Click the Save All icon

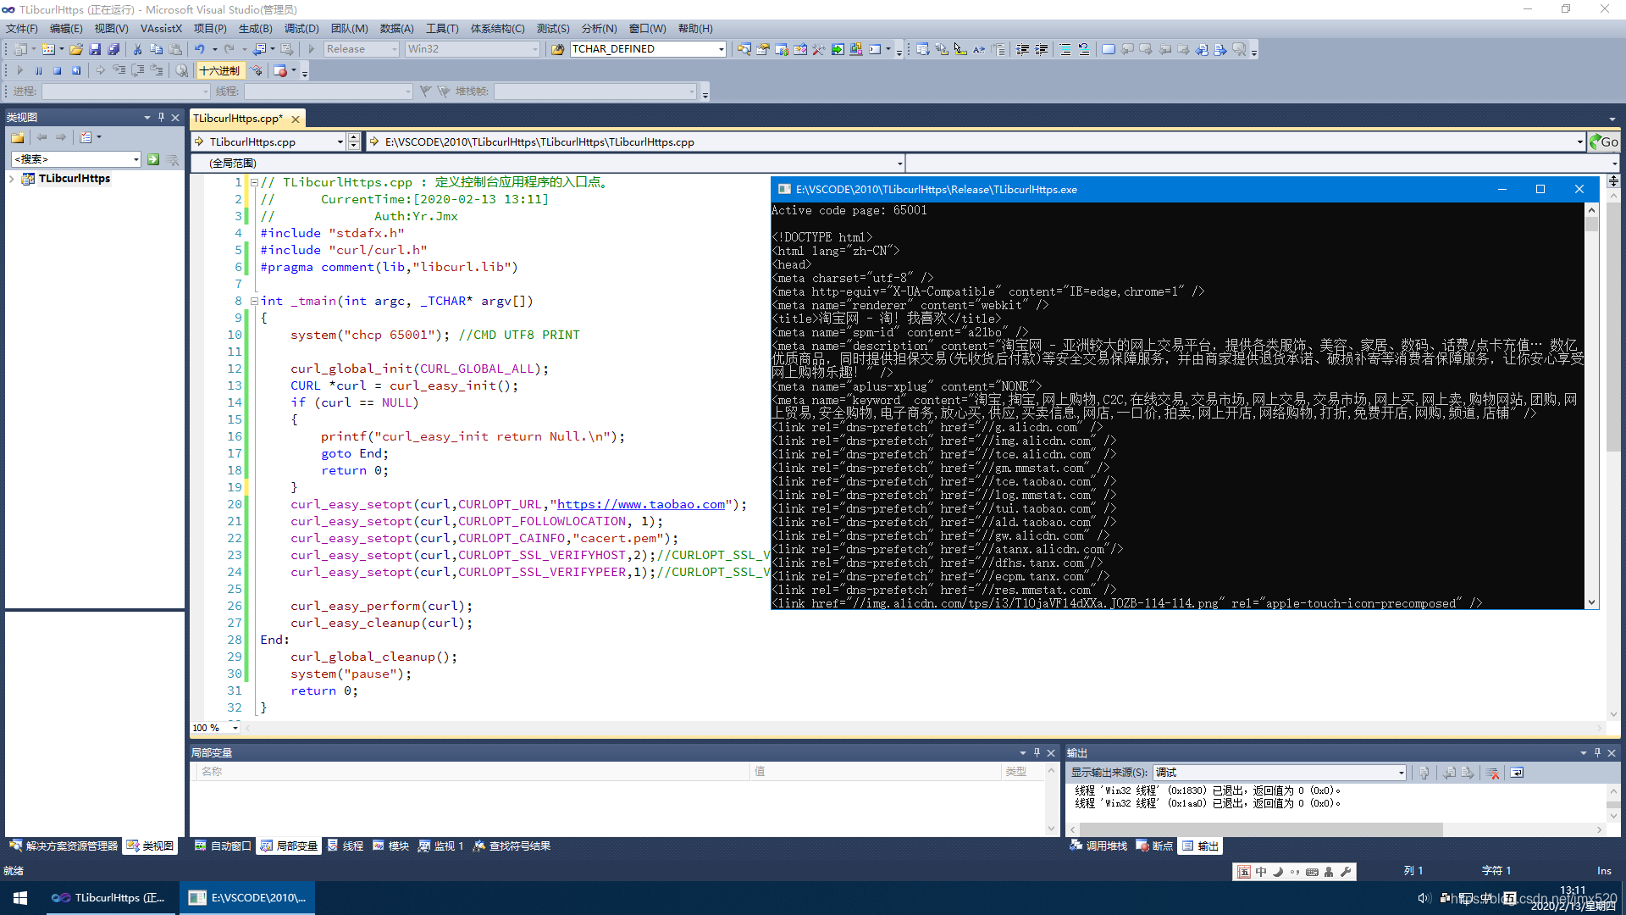coord(113,50)
